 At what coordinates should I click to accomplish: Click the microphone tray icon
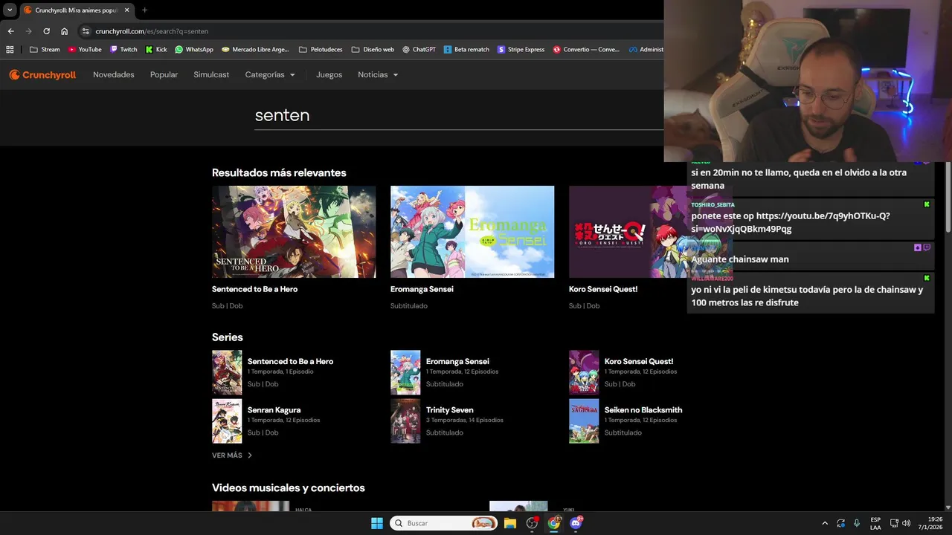pos(857,523)
